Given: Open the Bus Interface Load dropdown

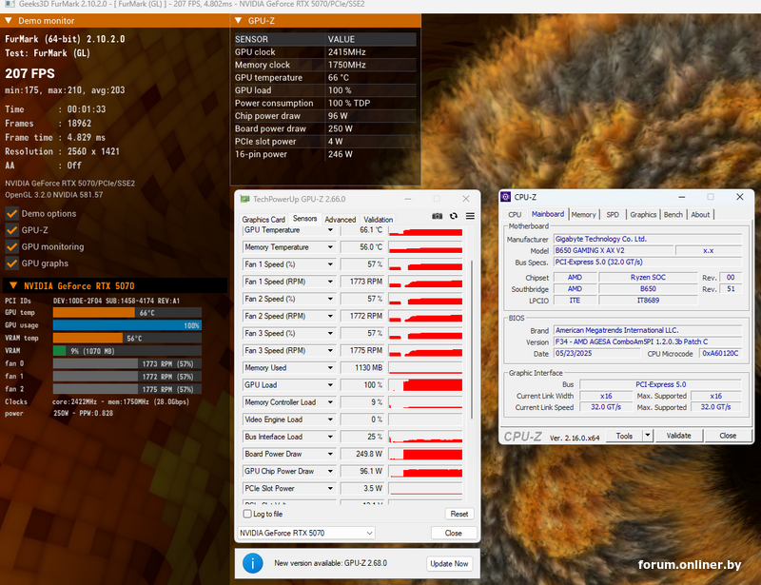Looking at the screenshot, I should coord(330,437).
